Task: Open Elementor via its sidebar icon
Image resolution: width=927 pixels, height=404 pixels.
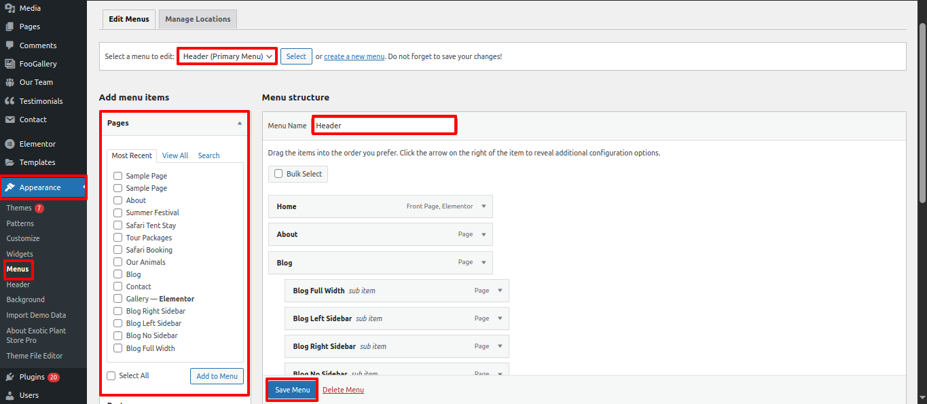Action: click(x=10, y=144)
